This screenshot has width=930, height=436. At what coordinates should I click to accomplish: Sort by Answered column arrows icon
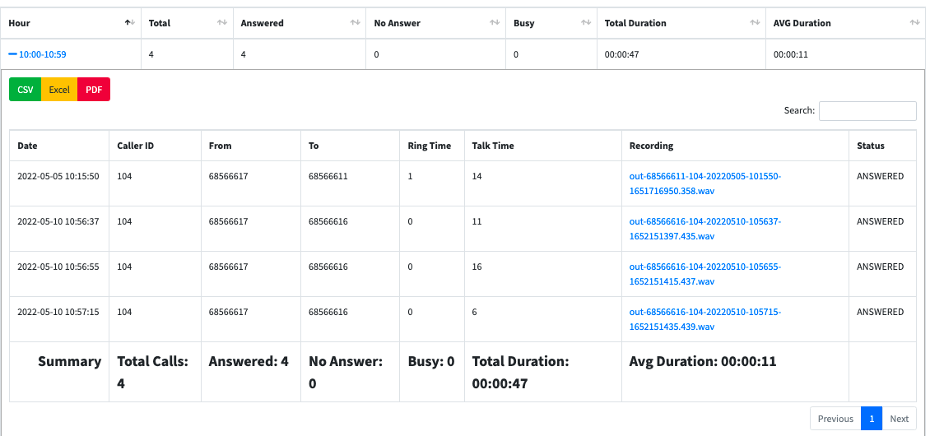coord(356,23)
